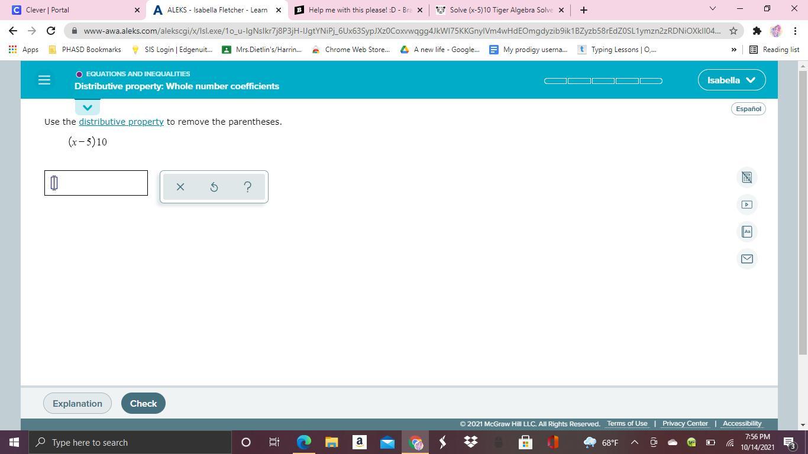Open the Chrome tab search dropdown arrow
Viewport: 808px width, 454px height.
pos(712,9)
